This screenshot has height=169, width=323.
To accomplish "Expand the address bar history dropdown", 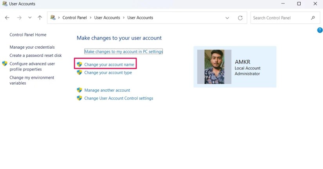I will tap(227, 18).
